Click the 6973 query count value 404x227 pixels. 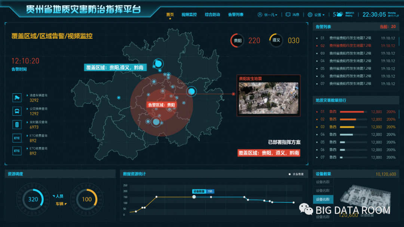tap(34, 127)
